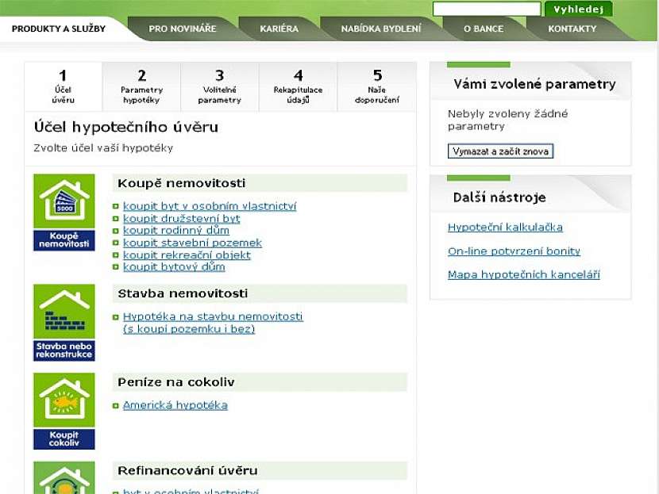This screenshot has width=659, height=494.
Task: Click the Koupě nemovitosti house icon
Action: click(x=64, y=211)
